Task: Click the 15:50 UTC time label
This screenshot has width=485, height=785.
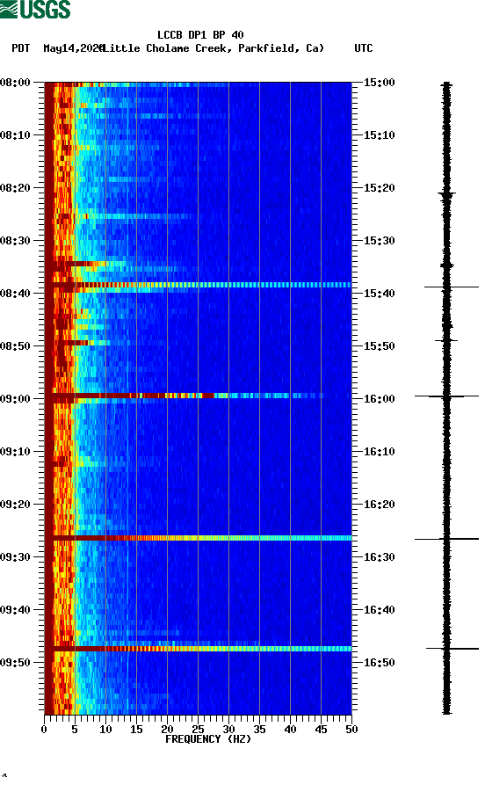Action: coord(379,346)
